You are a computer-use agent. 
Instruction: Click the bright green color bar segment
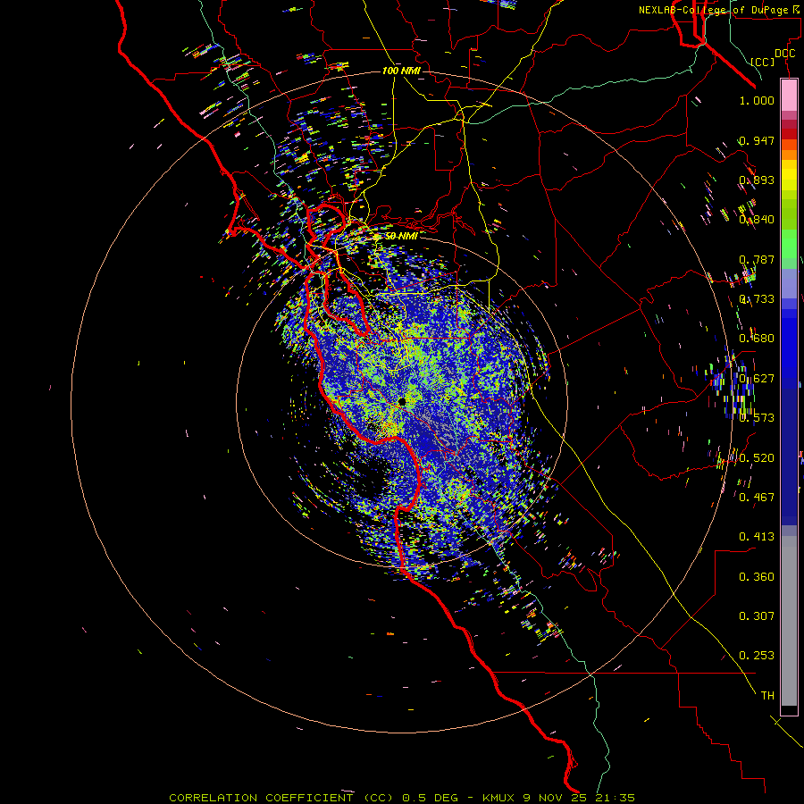pyautogui.click(x=789, y=244)
